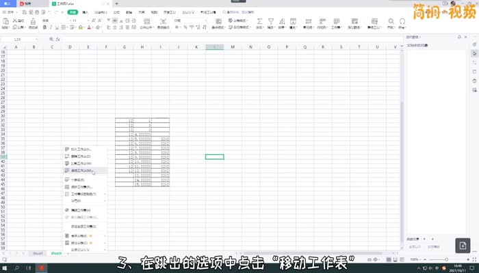Viewport: 479px width, 273px height.
Task: Choose Insert Worksheet in the context menu
Action: [86, 149]
